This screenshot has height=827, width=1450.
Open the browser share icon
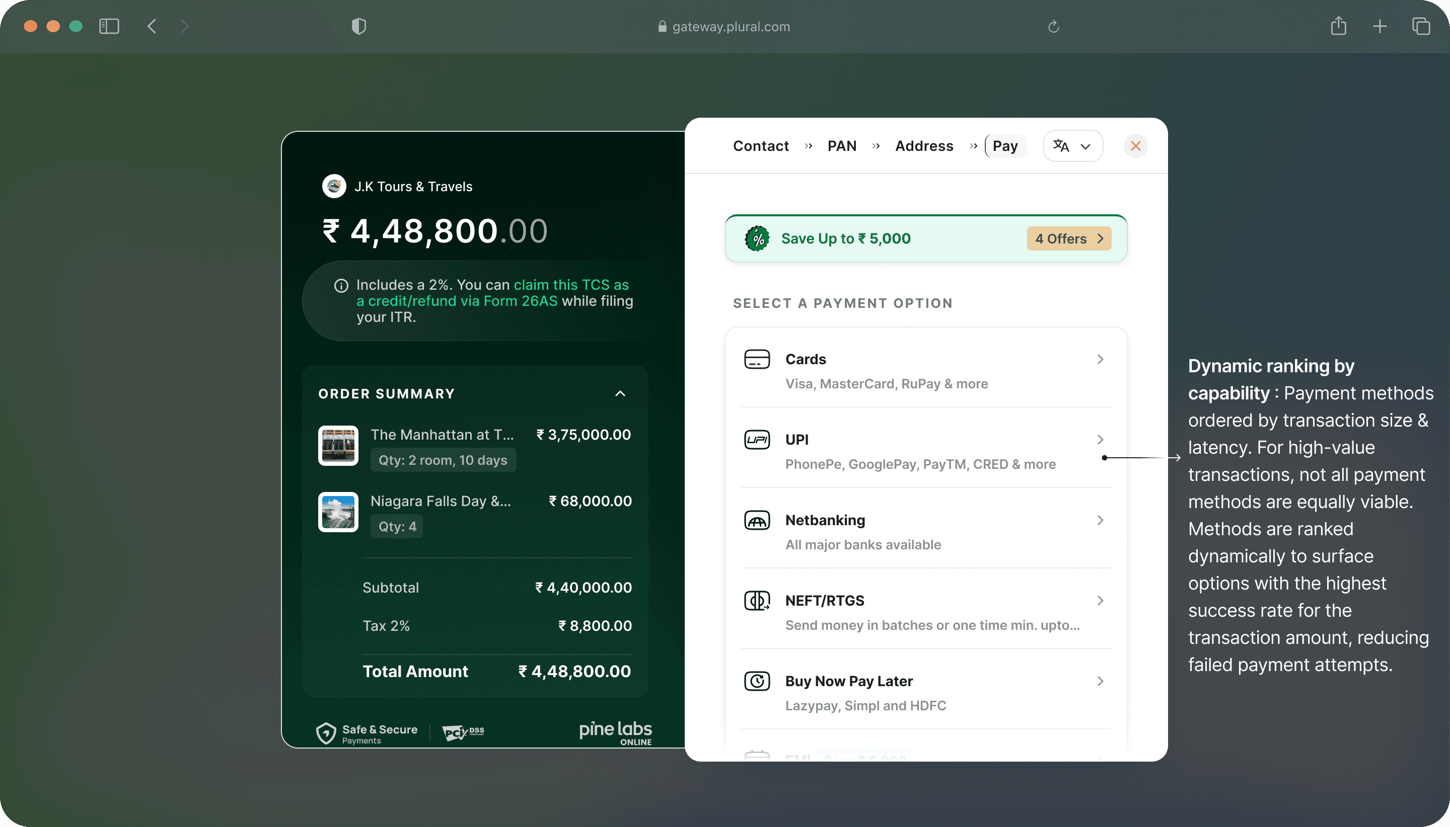tap(1339, 26)
